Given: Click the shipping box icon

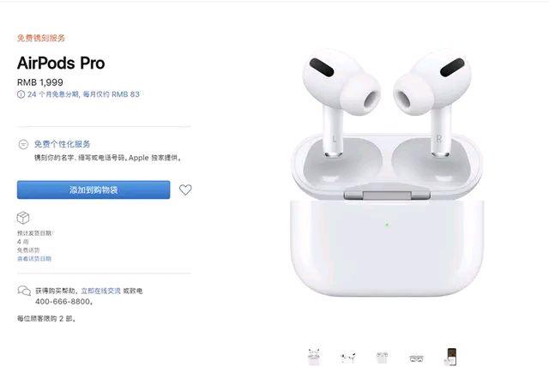Looking at the screenshot, I should pyautogui.click(x=23, y=218).
